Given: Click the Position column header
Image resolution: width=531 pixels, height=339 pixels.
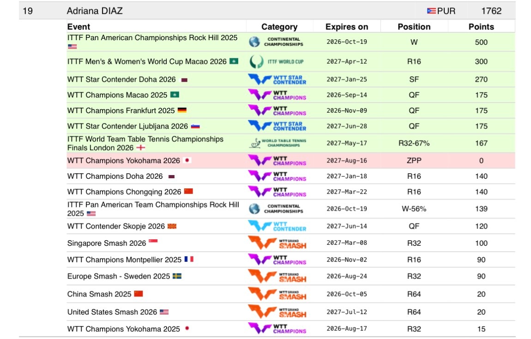Looking at the screenshot, I should point(414,27).
